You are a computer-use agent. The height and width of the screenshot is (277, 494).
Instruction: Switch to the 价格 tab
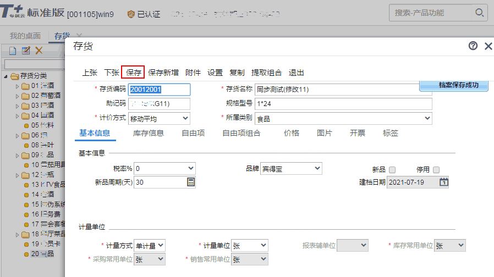292,133
